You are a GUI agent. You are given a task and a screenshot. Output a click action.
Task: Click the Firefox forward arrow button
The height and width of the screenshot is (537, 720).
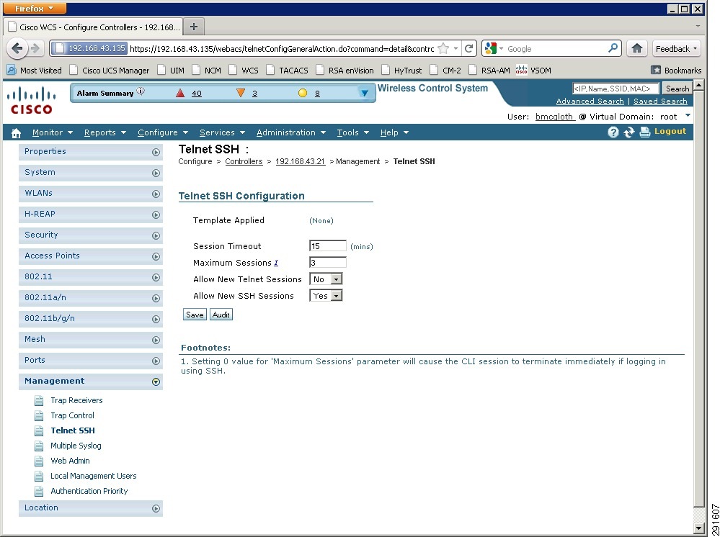tap(35, 48)
